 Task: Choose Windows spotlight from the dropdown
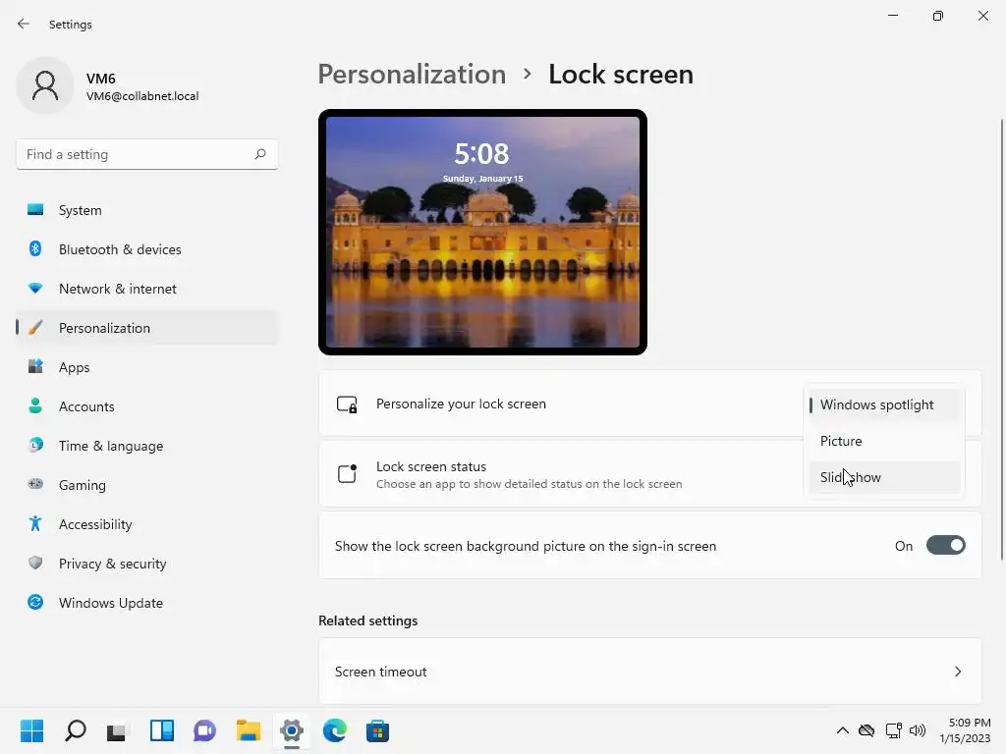pyautogui.click(x=884, y=404)
